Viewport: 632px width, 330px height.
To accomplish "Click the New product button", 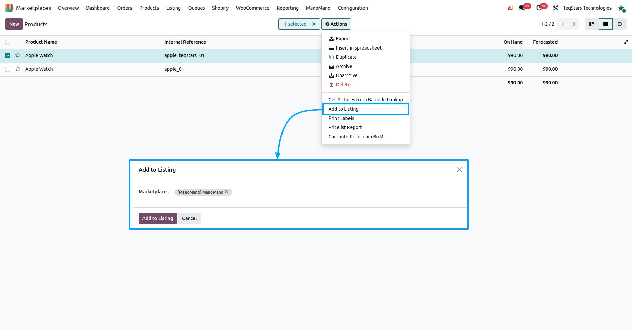I will pos(14,24).
